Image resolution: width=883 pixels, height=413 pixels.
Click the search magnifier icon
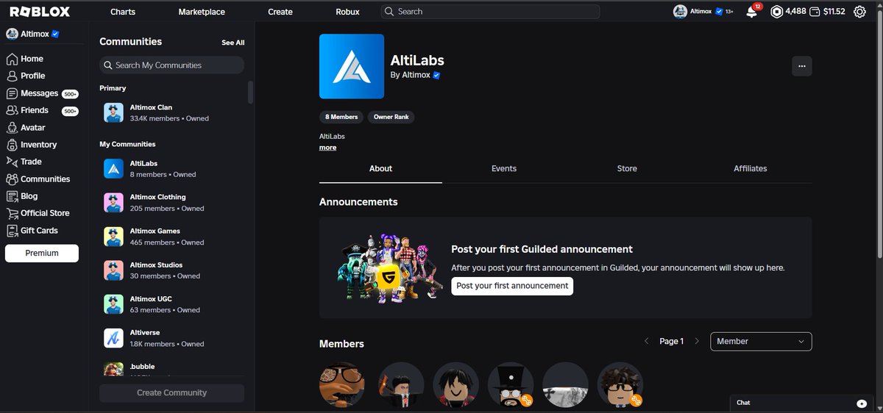(389, 12)
